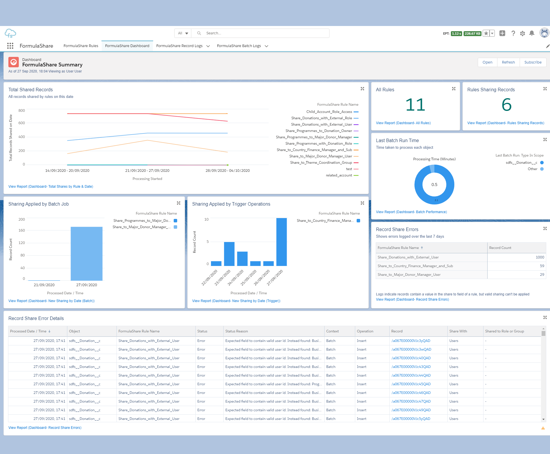550x454 pixels.
Task: Open the App Launcher waffle icon
Action: coord(10,46)
